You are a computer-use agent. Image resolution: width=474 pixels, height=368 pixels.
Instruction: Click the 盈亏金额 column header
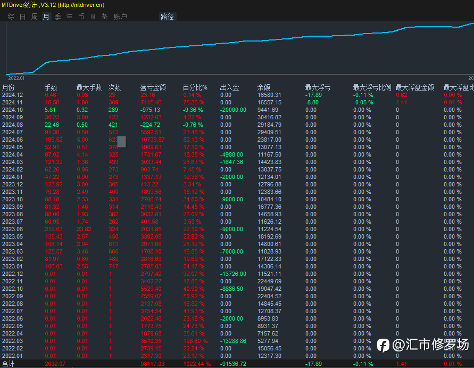pos(153,87)
